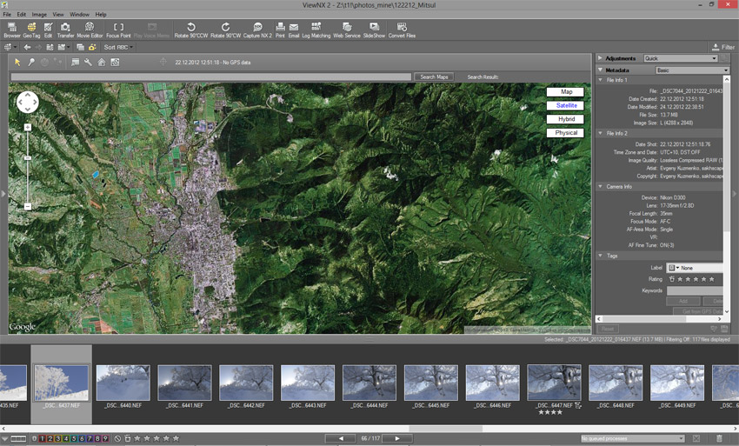Go up to the parent folder

50,47
